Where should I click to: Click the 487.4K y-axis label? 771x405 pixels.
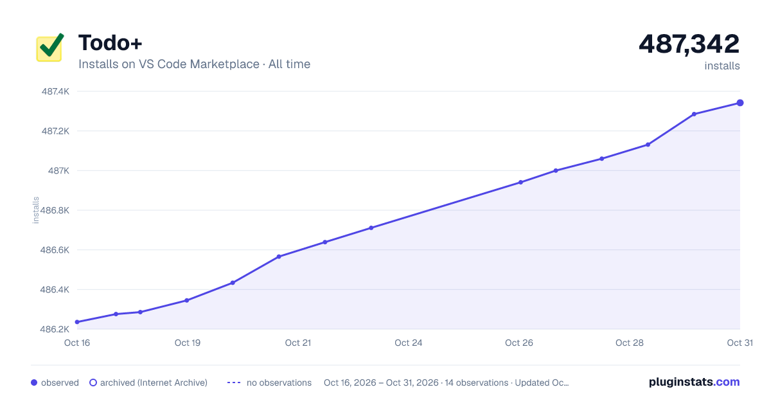point(55,91)
